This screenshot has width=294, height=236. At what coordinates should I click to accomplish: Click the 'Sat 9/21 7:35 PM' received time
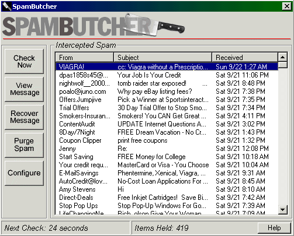(x=240, y=100)
